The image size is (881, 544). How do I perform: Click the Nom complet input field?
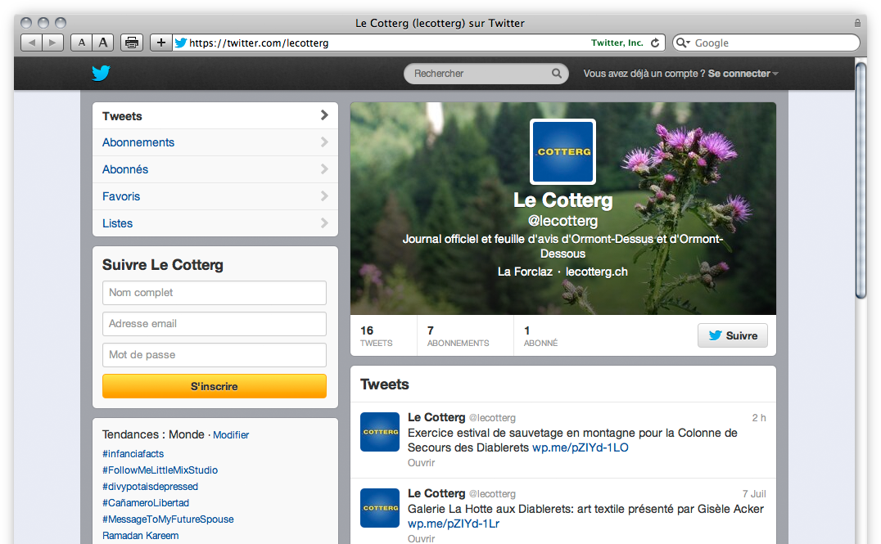point(214,293)
